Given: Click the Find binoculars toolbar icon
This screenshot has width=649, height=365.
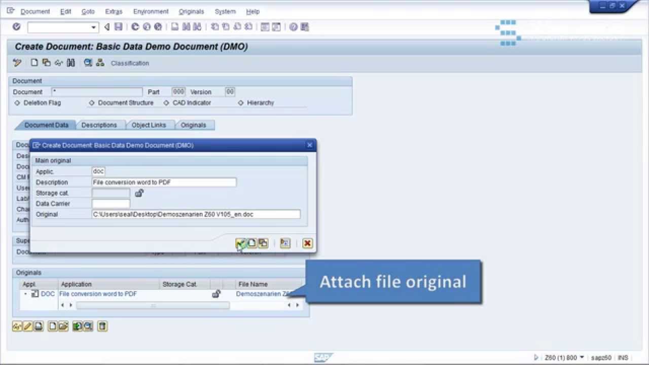Looking at the screenshot, I should point(186,27).
